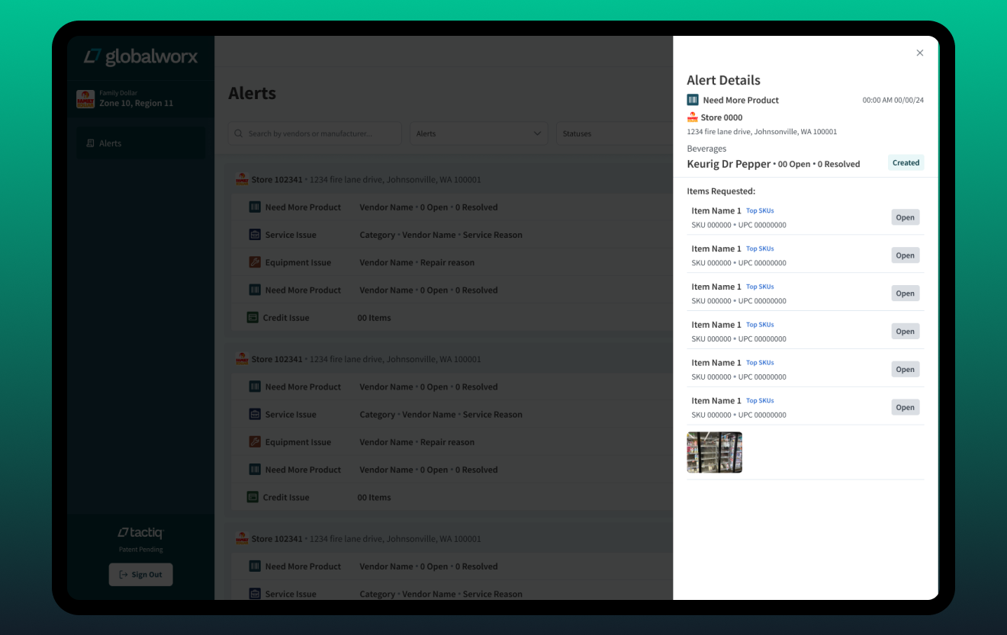Open the Alerts filter dropdown
Image resolution: width=1007 pixels, height=635 pixels.
(479, 133)
